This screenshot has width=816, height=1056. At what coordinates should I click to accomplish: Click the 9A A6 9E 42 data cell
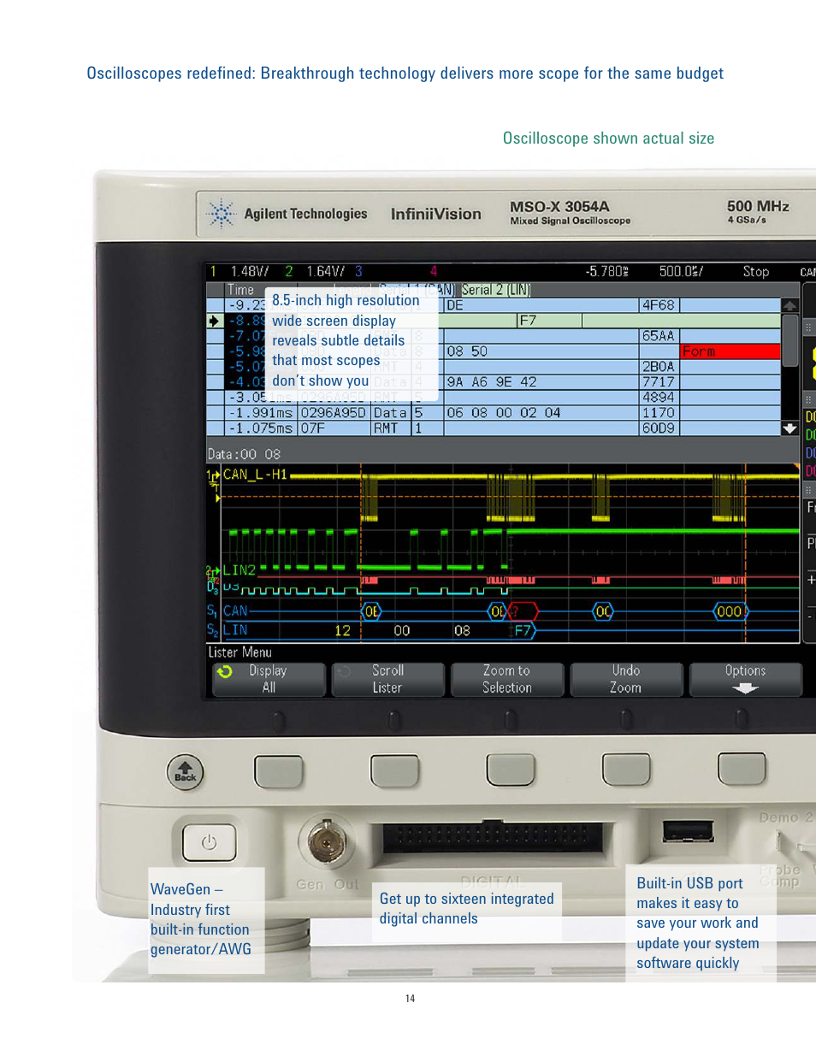click(541, 382)
